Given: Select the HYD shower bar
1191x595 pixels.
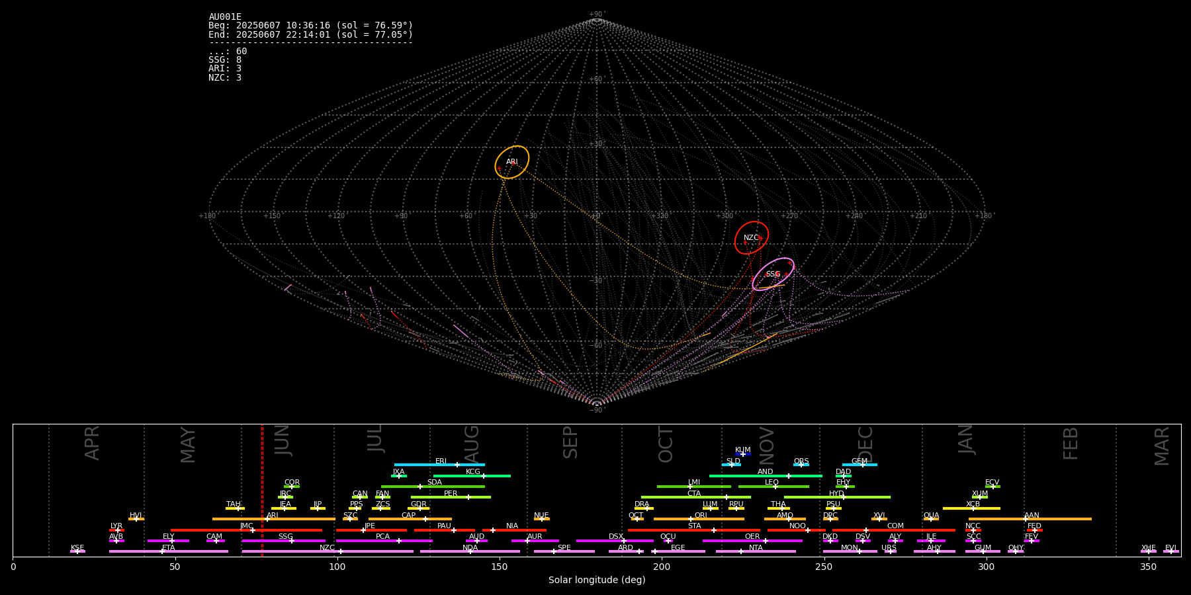Looking at the screenshot, I should (x=837, y=497).
